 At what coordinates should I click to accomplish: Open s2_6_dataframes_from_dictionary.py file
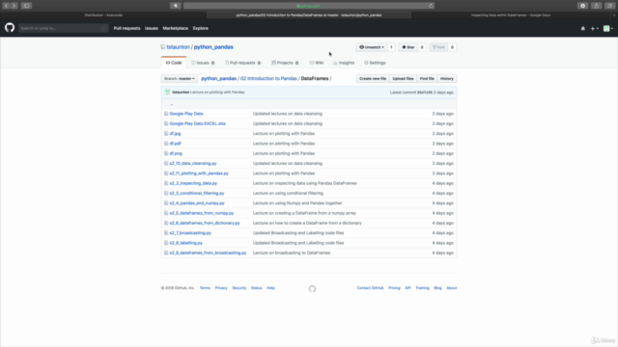[205, 223]
